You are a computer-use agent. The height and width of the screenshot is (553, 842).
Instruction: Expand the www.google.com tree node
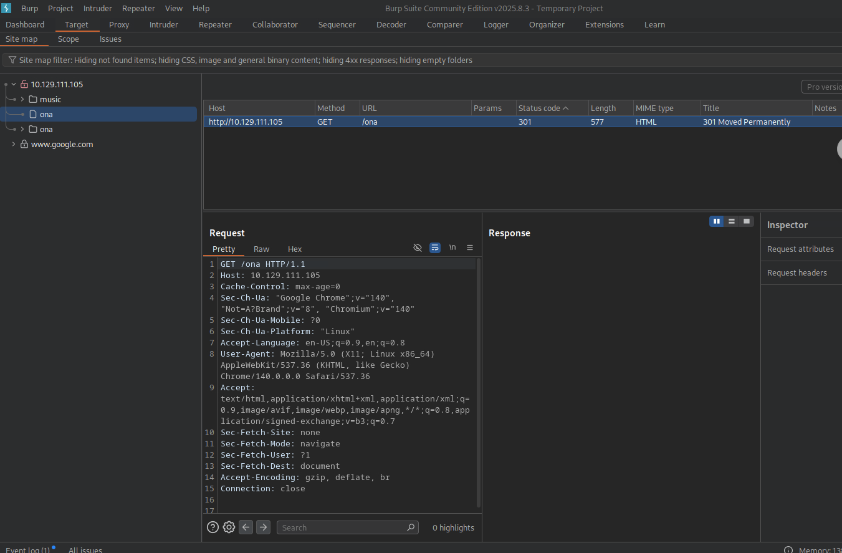click(x=14, y=144)
